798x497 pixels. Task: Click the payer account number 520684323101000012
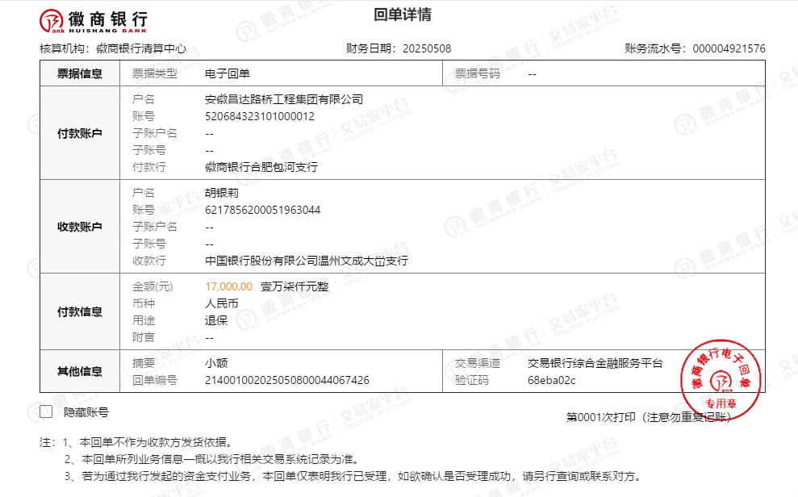tap(260, 116)
